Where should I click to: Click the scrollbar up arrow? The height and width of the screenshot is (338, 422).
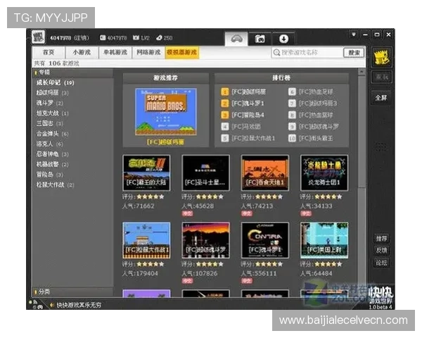(362, 72)
